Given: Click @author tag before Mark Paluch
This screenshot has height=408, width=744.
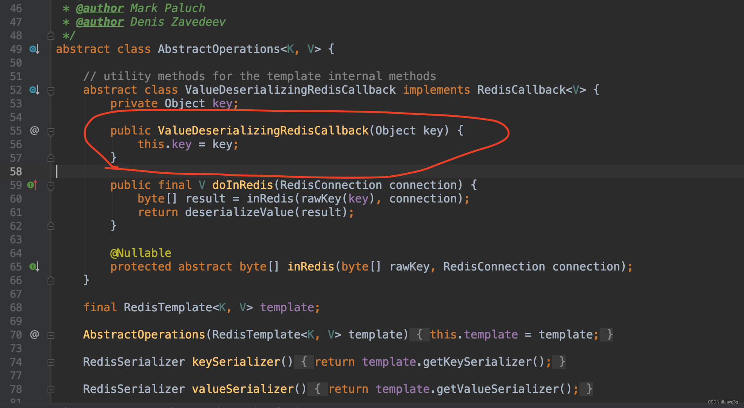Looking at the screenshot, I should coord(100,8).
